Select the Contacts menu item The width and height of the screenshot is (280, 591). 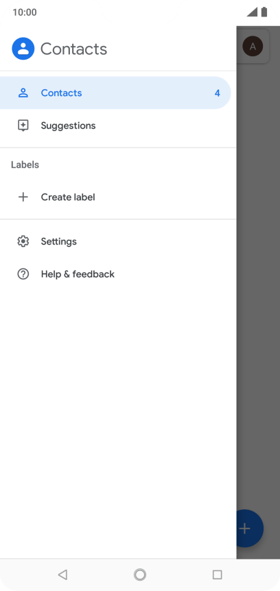115,93
